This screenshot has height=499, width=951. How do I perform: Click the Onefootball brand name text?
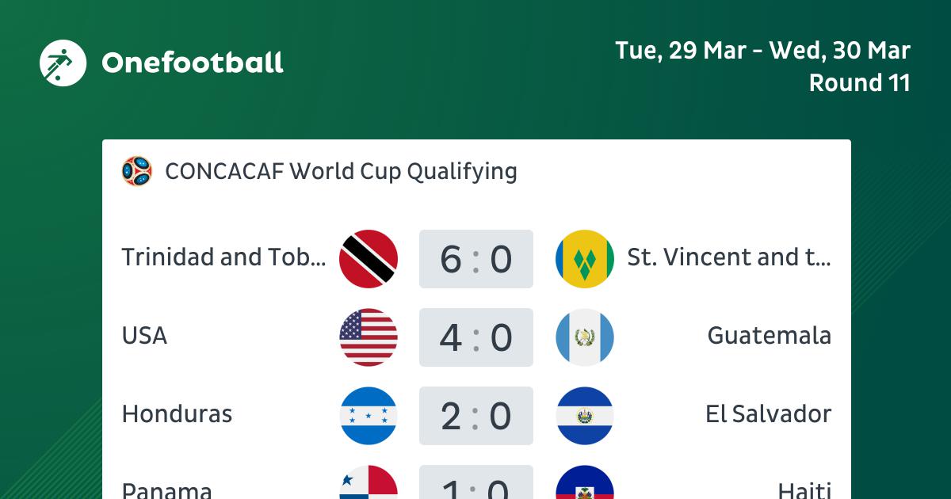(193, 63)
